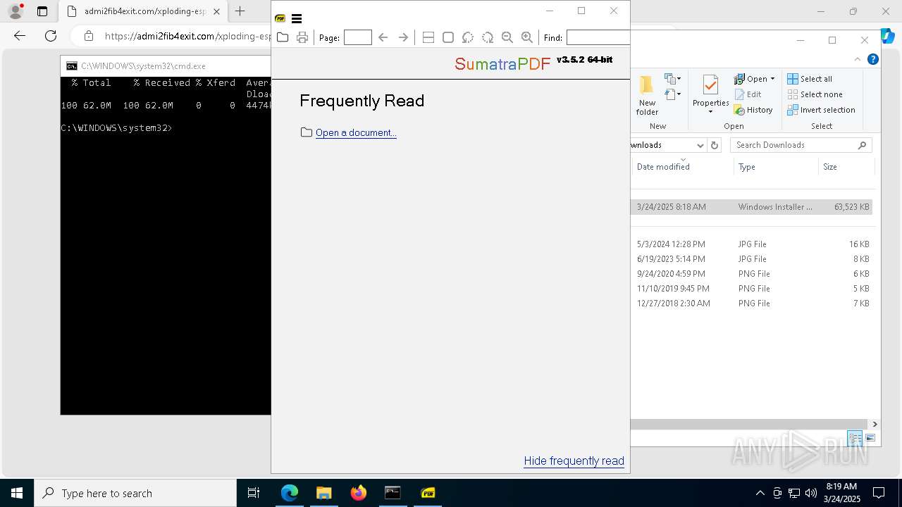
Task: Click Invert selection in Explorer ribbon
Action: (x=821, y=110)
